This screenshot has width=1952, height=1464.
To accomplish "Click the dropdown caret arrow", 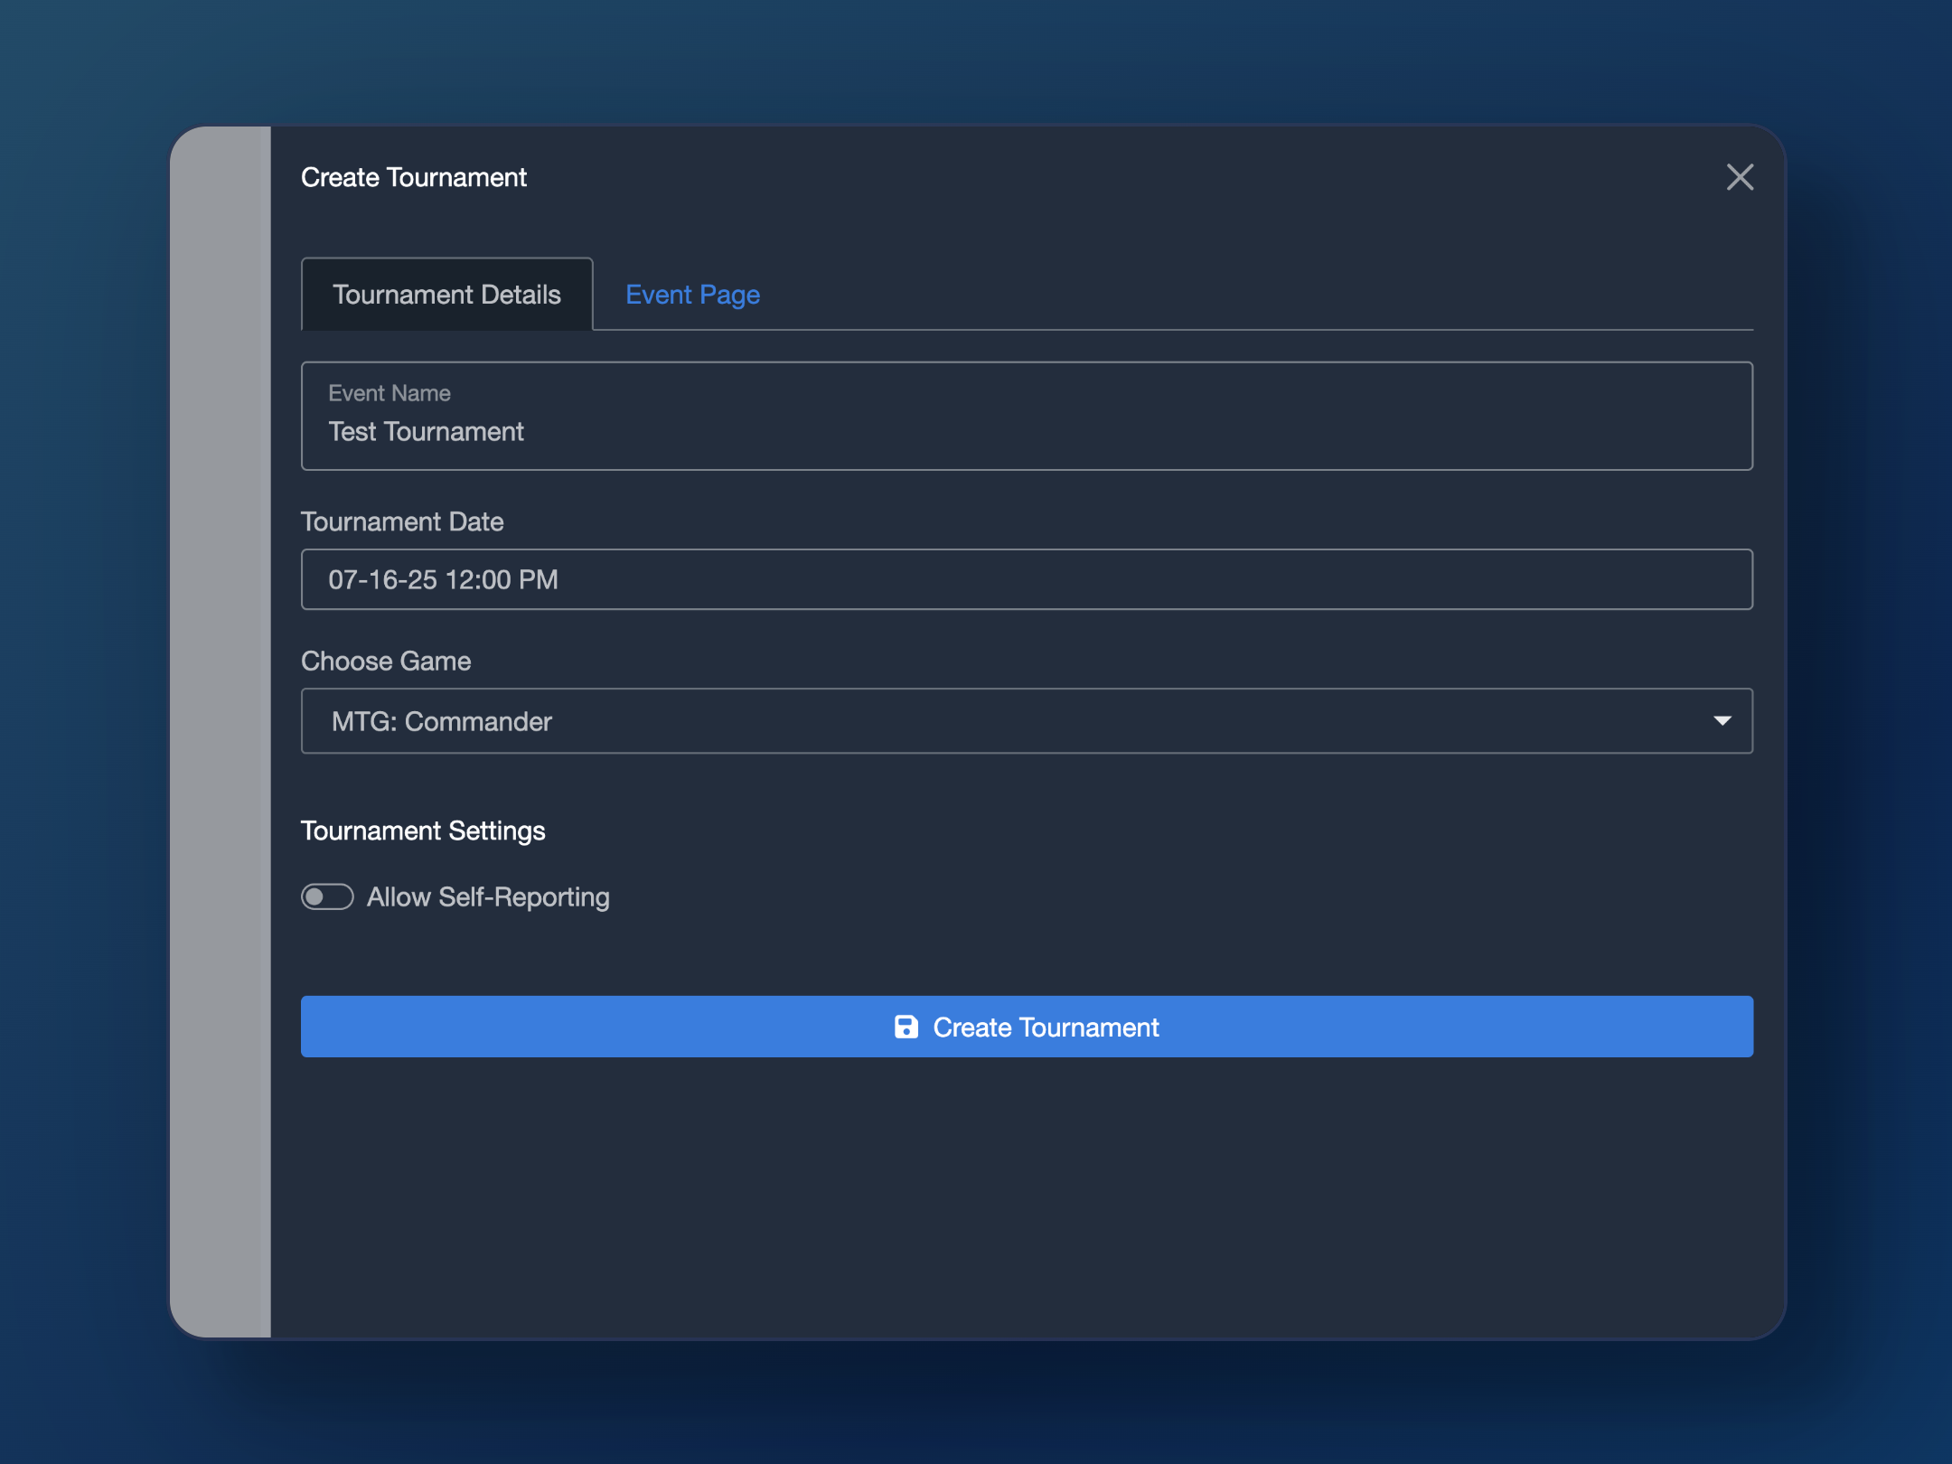I will tap(1722, 721).
